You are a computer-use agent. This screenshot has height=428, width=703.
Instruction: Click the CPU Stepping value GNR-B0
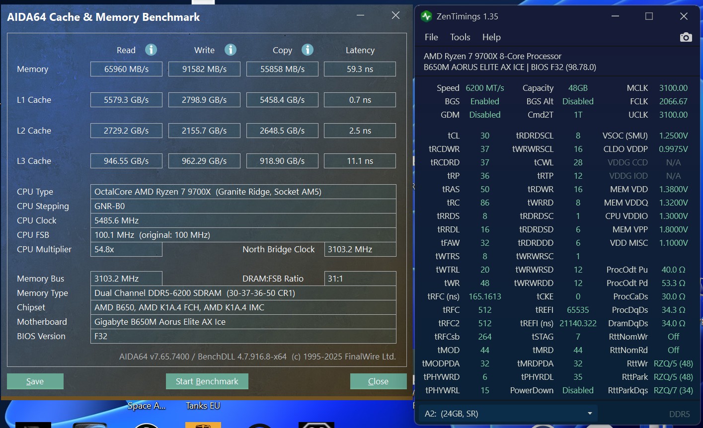pos(243,206)
